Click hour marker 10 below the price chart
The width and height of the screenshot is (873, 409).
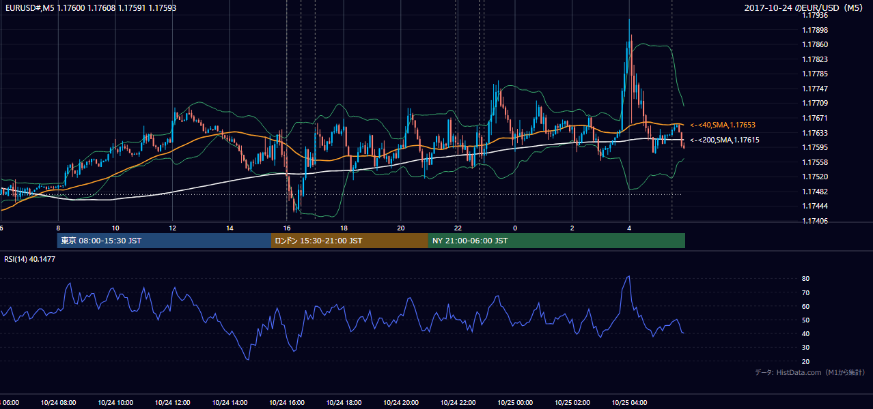point(115,228)
